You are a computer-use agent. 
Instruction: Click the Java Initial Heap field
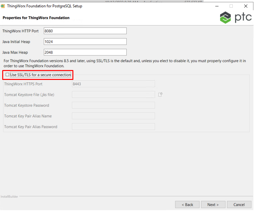[x=85, y=41]
